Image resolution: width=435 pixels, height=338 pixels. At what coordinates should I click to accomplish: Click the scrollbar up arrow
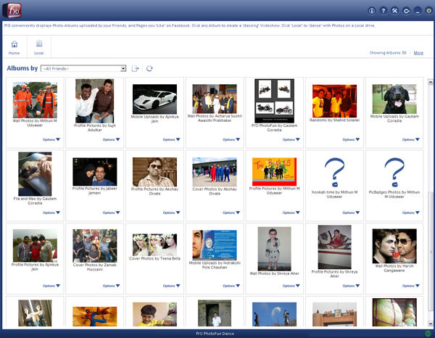point(430,82)
